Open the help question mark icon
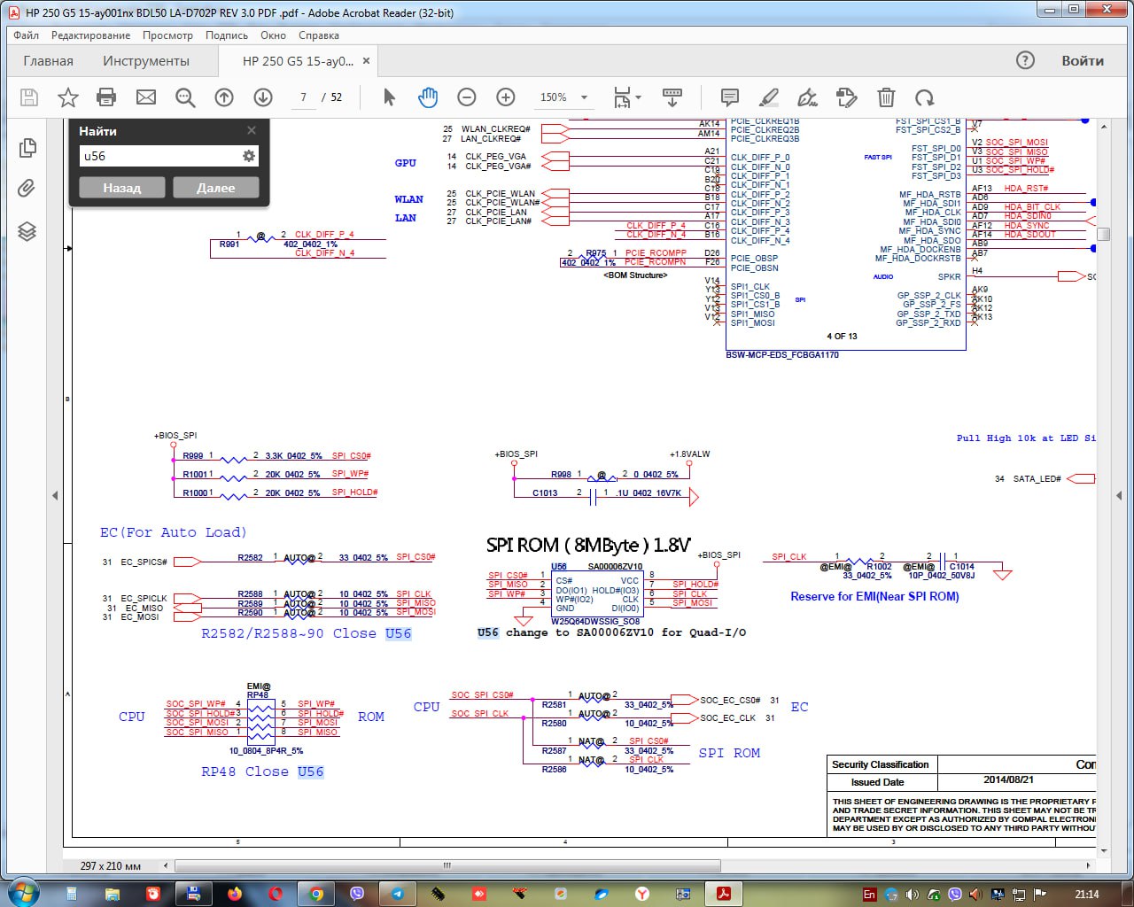The height and width of the screenshot is (907, 1134). tap(1025, 60)
